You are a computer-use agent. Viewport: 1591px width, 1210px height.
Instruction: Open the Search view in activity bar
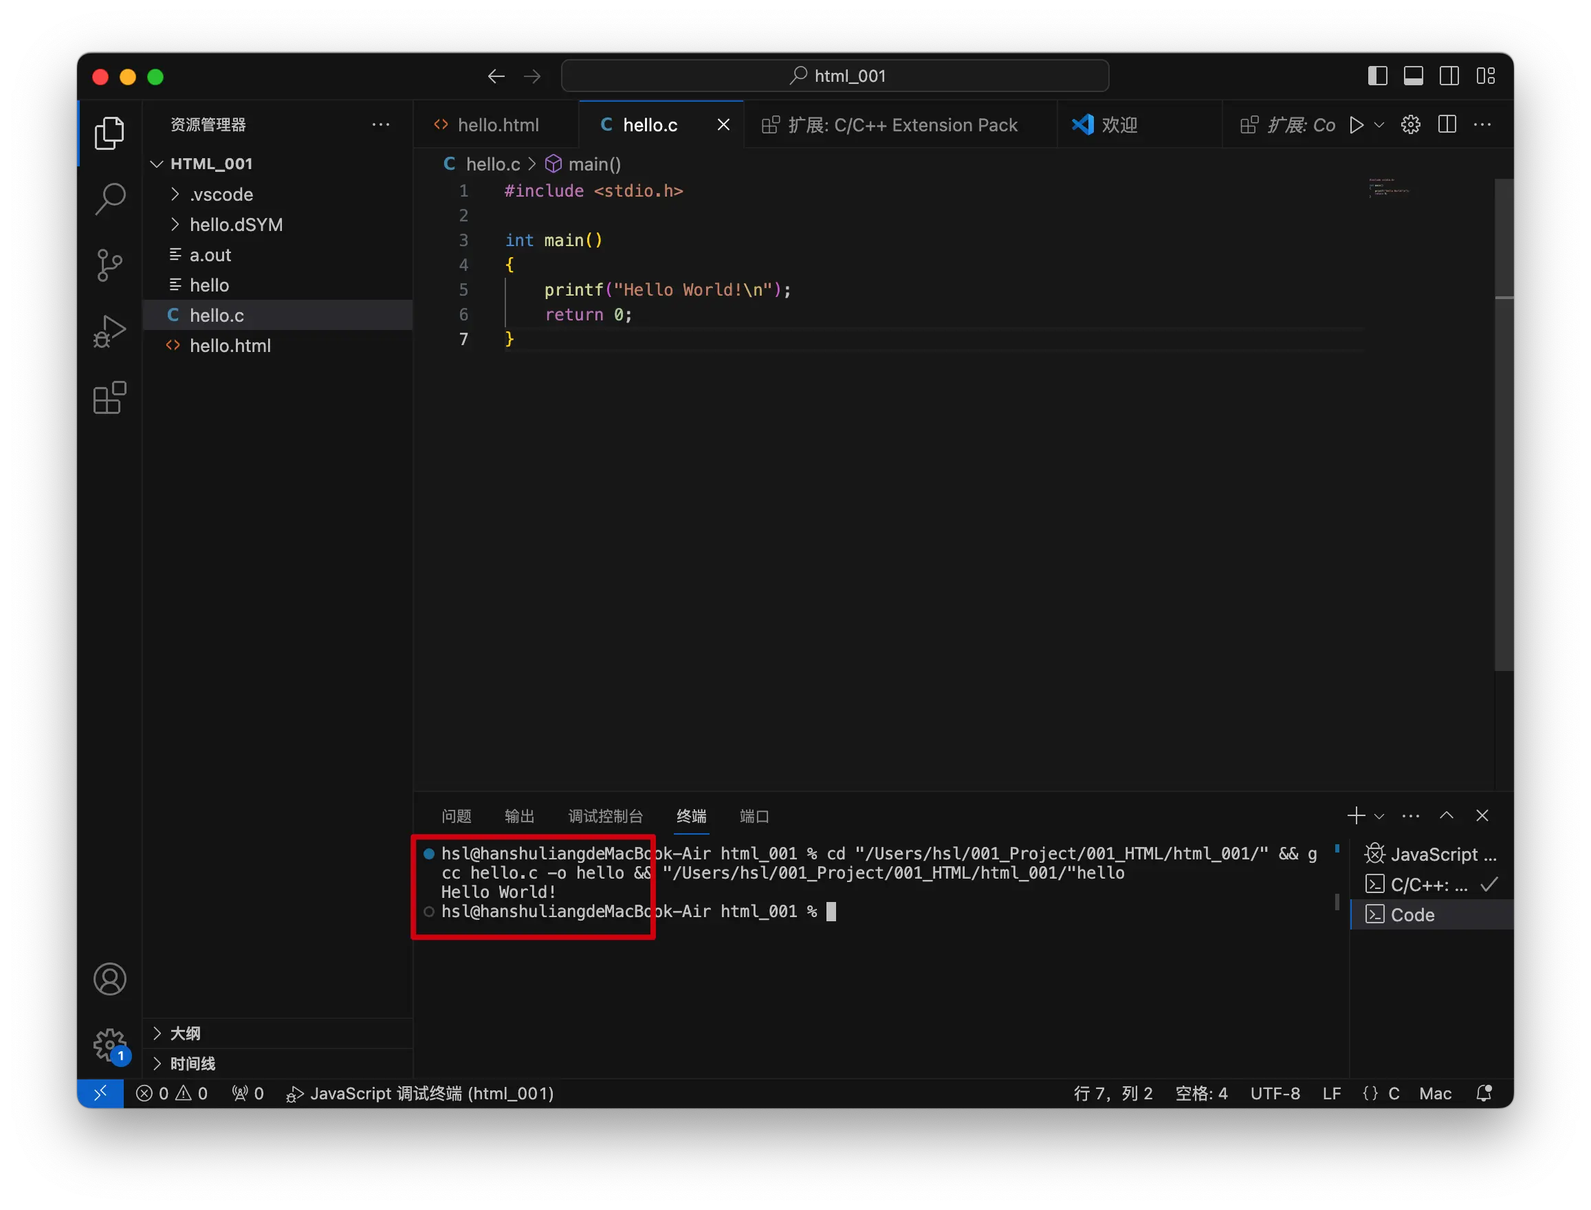click(x=109, y=199)
